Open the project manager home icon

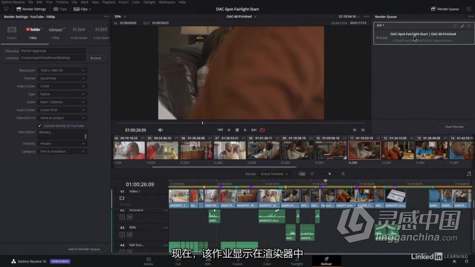(454, 261)
